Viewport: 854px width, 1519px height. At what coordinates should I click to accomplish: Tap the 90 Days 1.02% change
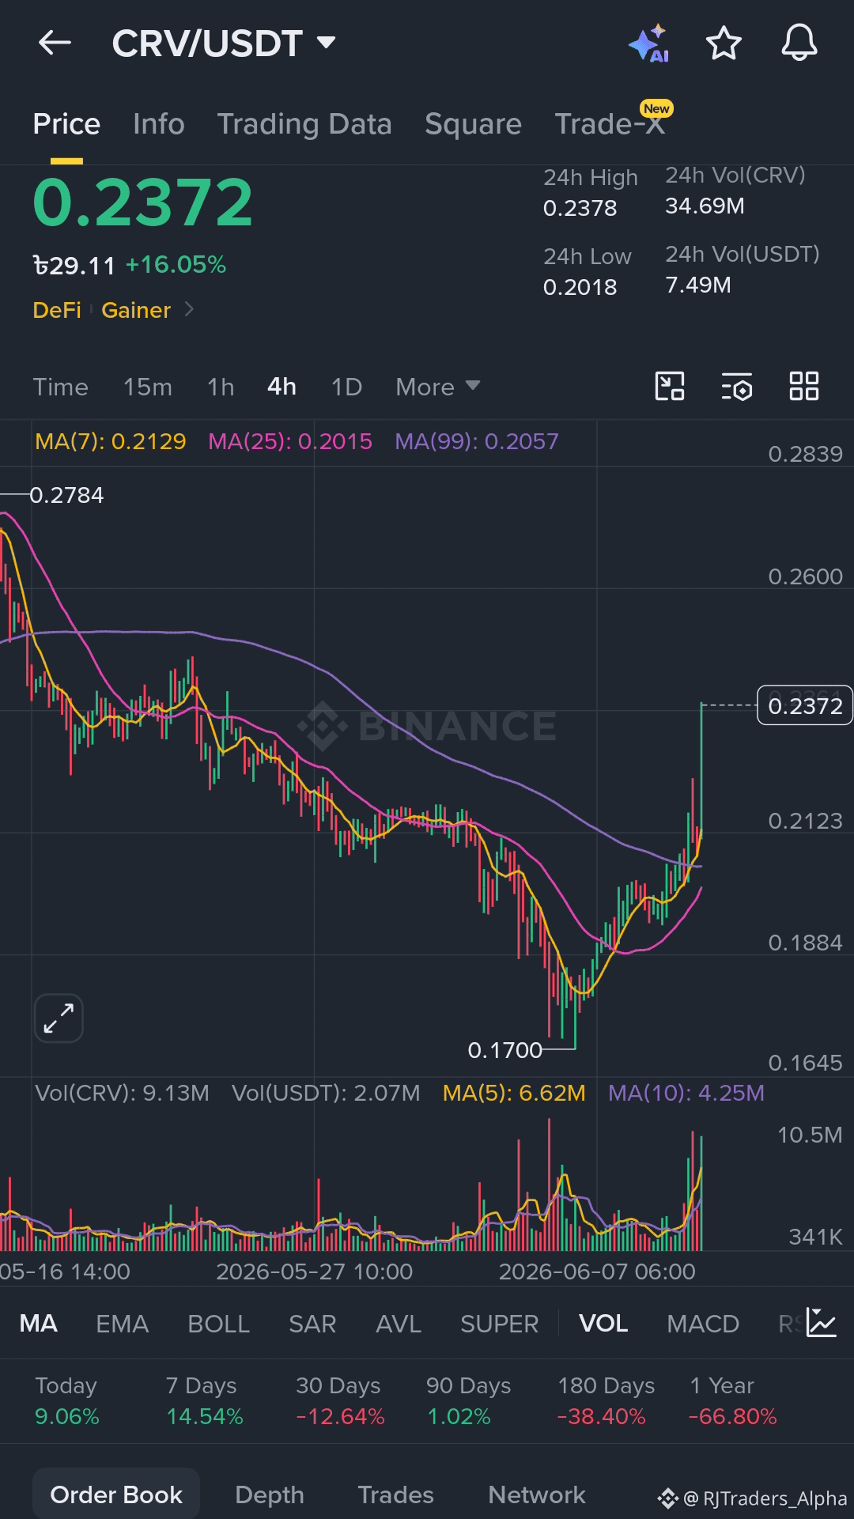459,1416
